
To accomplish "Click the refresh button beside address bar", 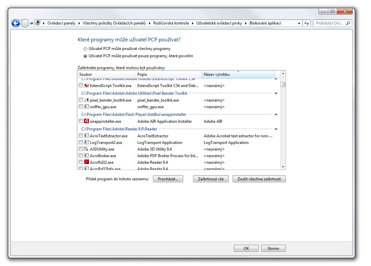I will coord(307,23).
